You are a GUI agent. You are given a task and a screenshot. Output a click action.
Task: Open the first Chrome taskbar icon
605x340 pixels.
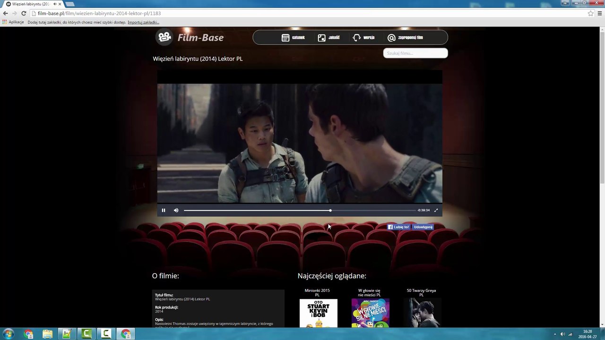(28, 334)
